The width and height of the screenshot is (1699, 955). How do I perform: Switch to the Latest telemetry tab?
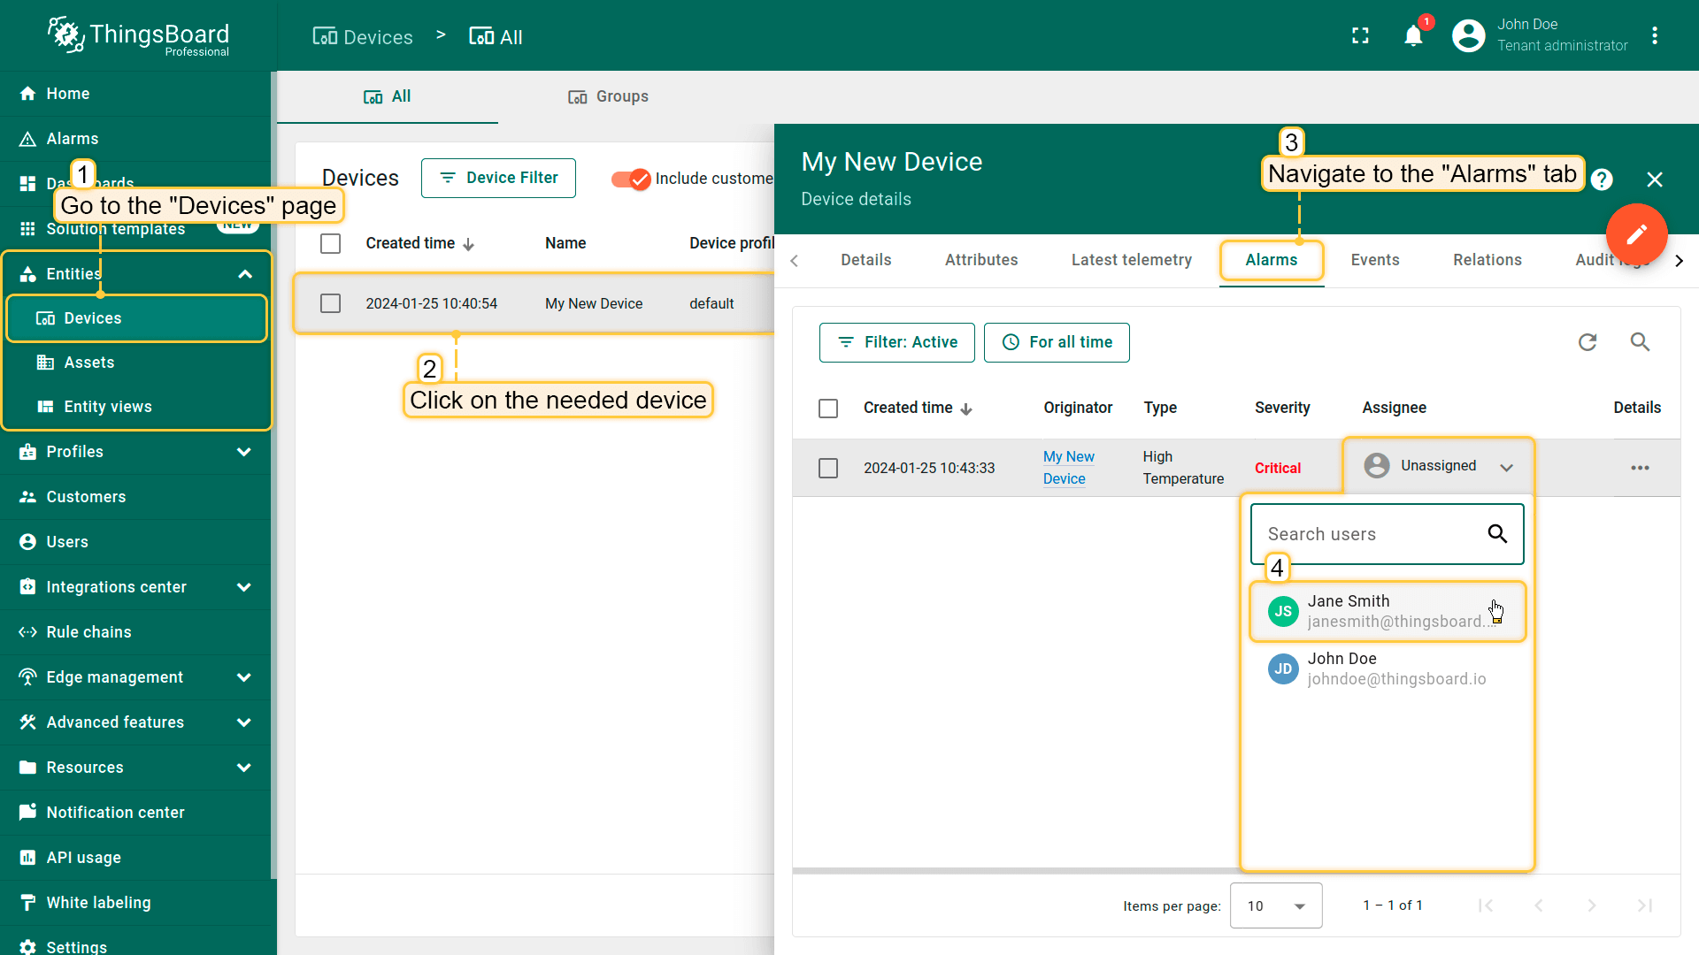(x=1131, y=260)
